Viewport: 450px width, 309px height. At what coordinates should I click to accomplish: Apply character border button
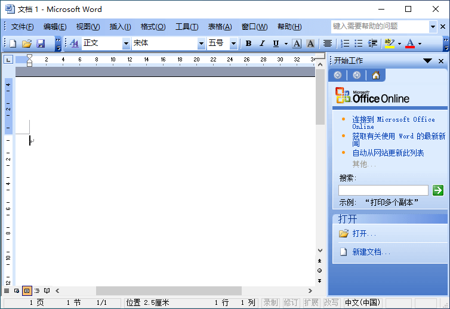(297, 44)
